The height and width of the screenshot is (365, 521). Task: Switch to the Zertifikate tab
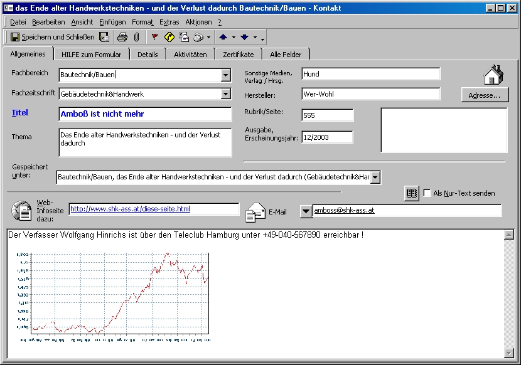[238, 55]
